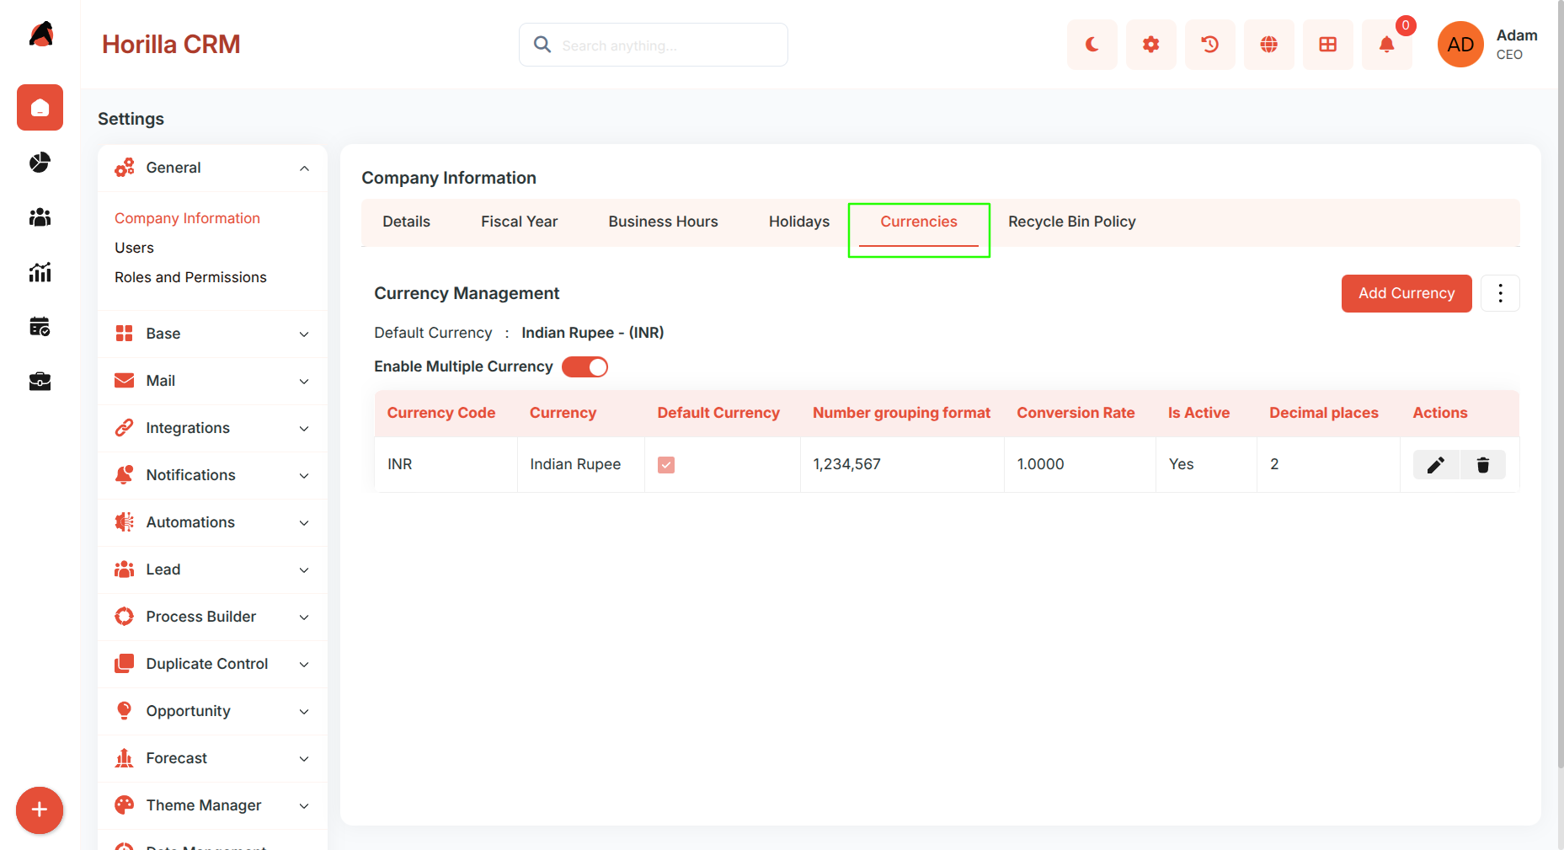Expand the Theme Manager section
This screenshot has width=1564, height=850.
pyautogui.click(x=212, y=805)
